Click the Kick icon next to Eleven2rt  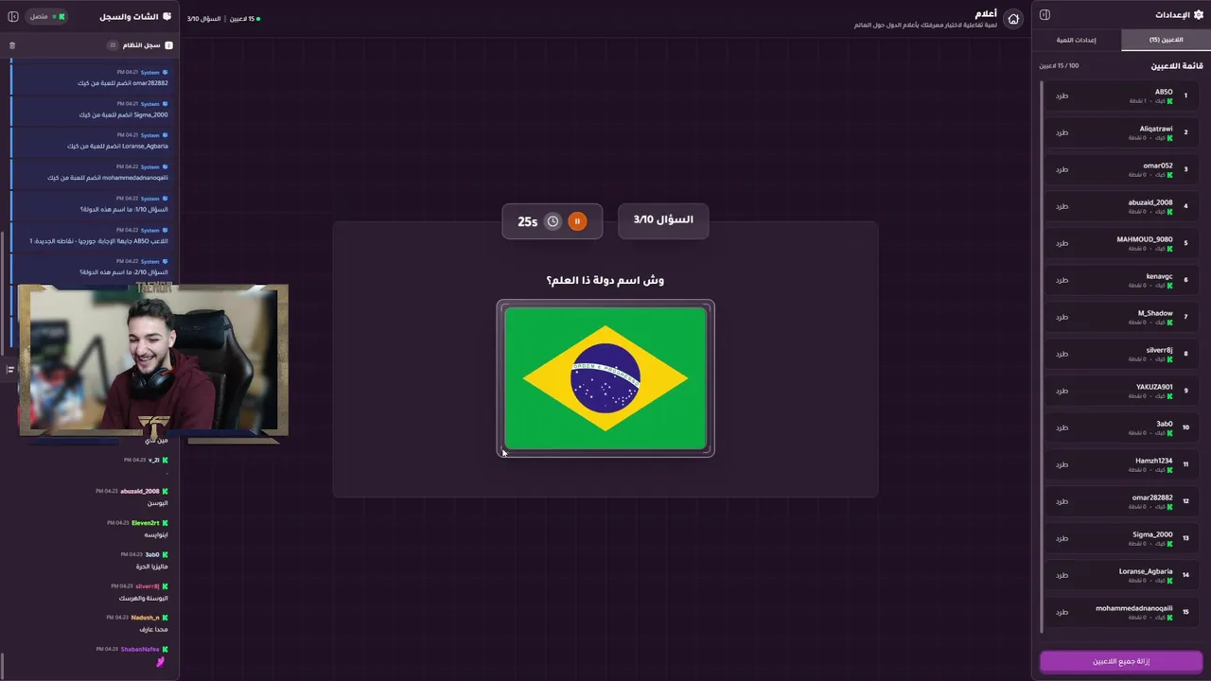pyautogui.click(x=165, y=523)
